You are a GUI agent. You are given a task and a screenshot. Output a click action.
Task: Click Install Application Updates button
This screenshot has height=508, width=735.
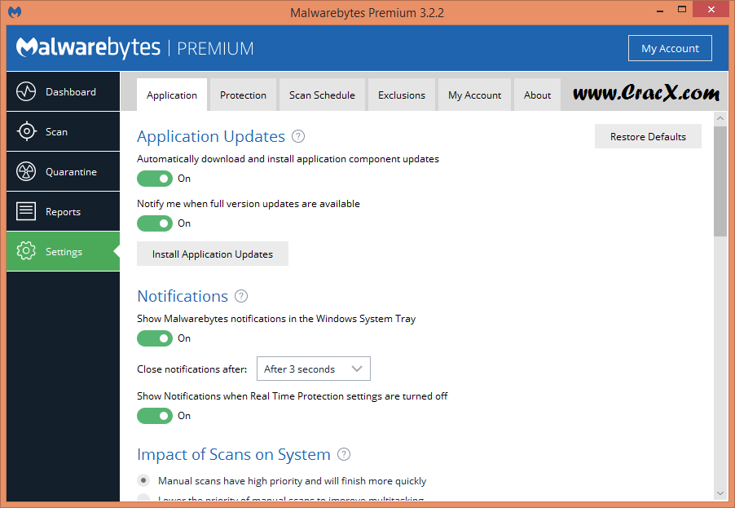(x=213, y=254)
